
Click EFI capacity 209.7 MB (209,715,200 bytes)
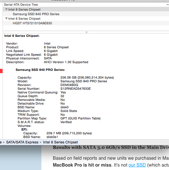point(69,133)
